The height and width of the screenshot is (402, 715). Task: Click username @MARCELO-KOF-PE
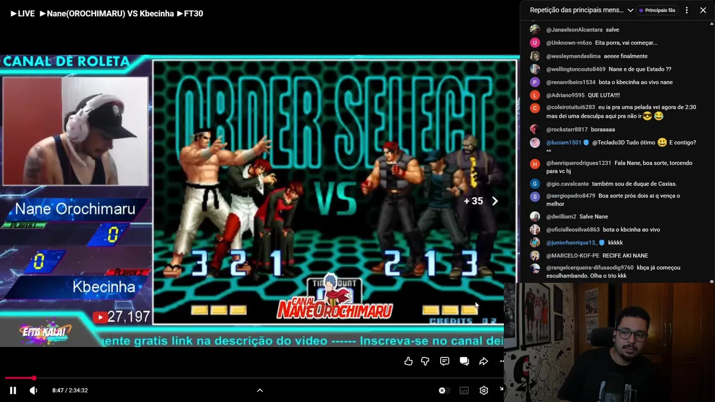click(x=573, y=256)
